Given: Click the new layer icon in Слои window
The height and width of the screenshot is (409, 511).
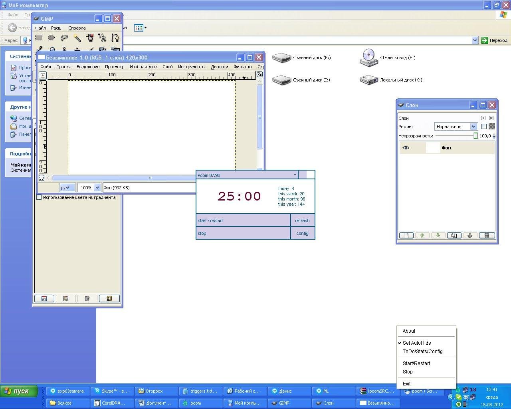Looking at the screenshot, I should tap(406, 235).
